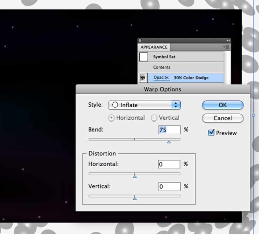Click OK in Warp Options
The width and height of the screenshot is (259, 240).
tap(222, 105)
